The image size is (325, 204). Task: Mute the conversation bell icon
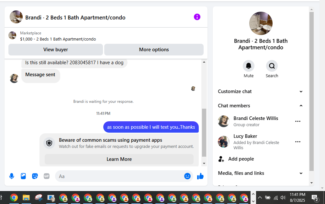[x=249, y=66]
